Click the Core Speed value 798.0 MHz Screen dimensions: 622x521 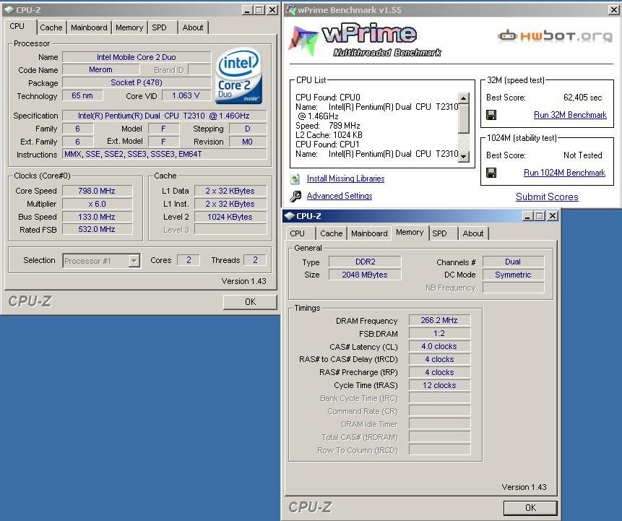click(x=97, y=191)
